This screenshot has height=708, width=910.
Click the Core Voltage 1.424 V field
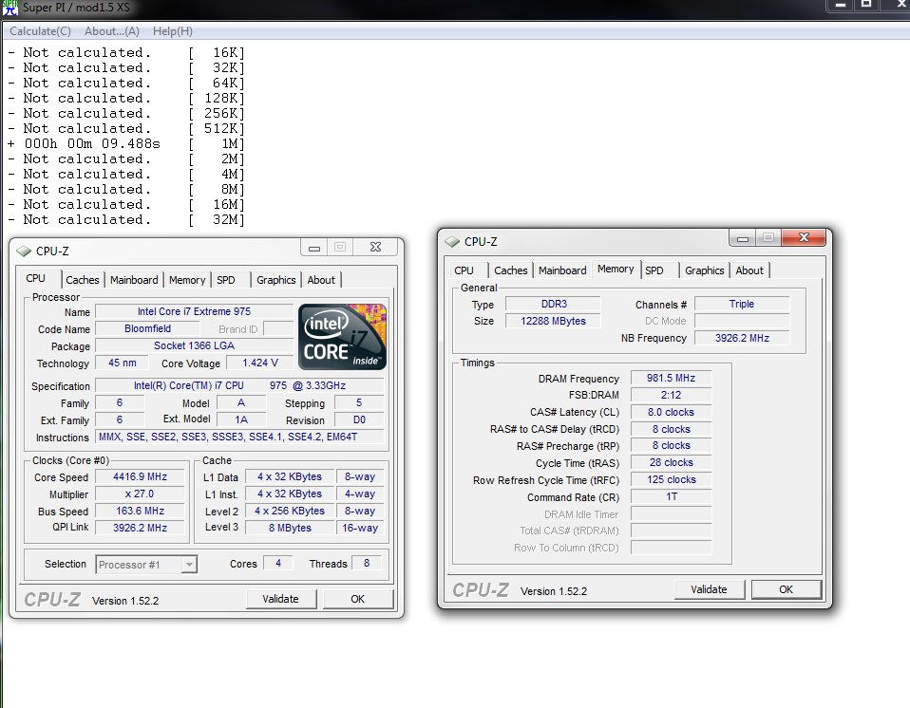pyautogui.click(x=260, y=363)
